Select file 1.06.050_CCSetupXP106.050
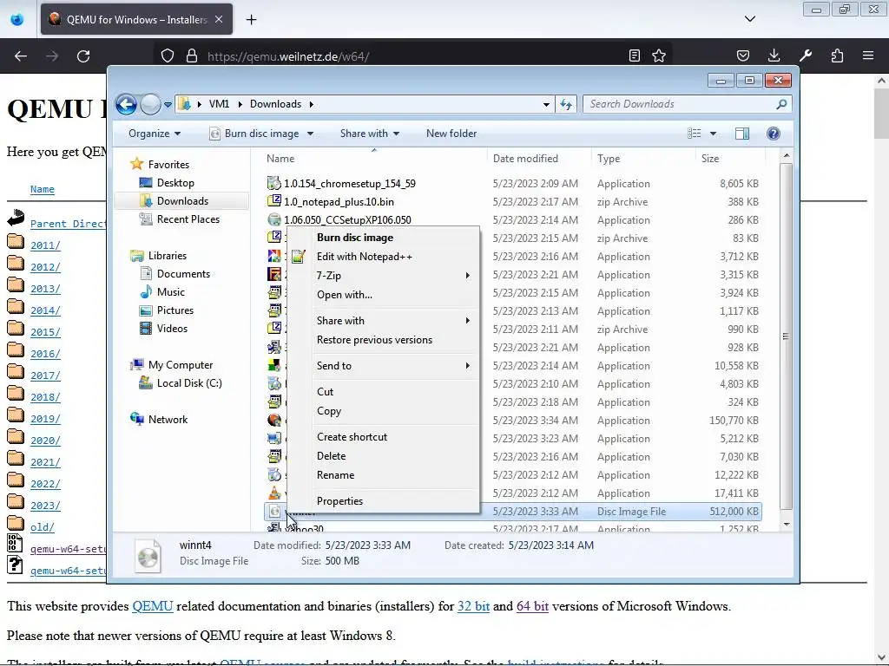Screen dimensions: 889x666 pyautogui.click(x=347, y=219)
